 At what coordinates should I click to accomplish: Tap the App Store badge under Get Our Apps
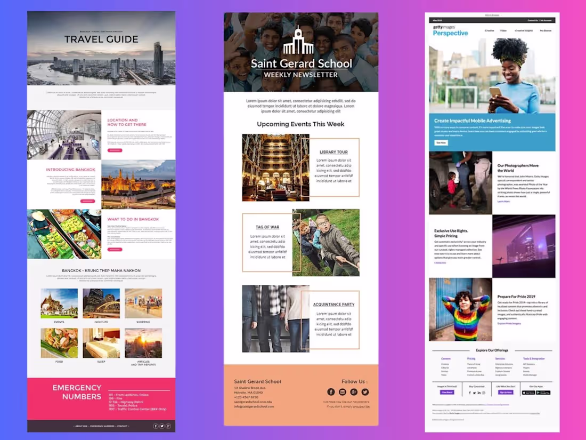click(528, 393)
